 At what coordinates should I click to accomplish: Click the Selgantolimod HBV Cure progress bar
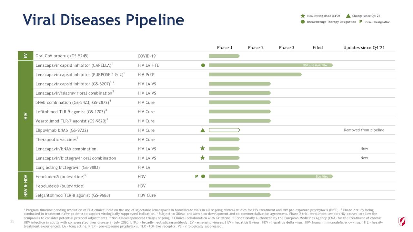point(240,195)
